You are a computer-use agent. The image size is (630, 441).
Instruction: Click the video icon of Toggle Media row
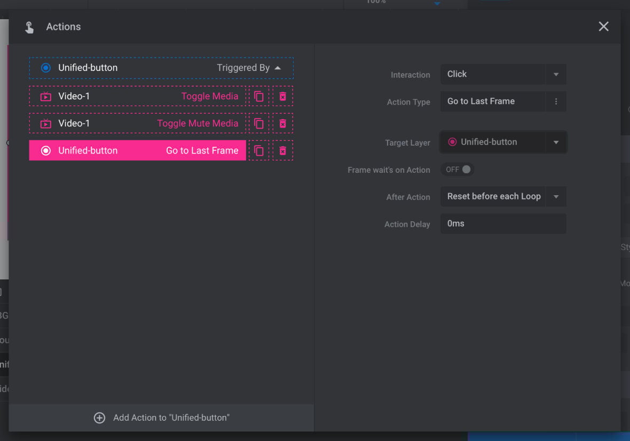(46, 97)
